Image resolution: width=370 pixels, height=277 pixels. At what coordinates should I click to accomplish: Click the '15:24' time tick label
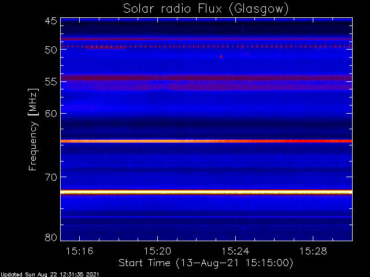(235, 252)
